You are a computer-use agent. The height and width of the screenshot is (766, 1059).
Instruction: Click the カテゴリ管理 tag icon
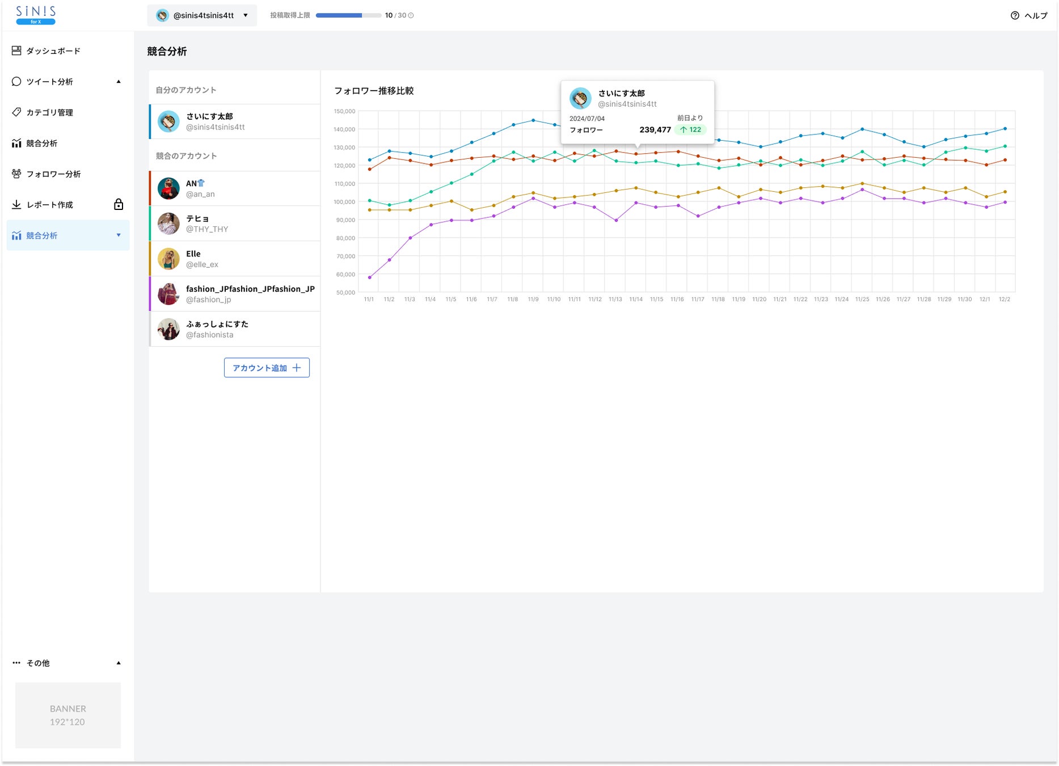pos(16,112)
